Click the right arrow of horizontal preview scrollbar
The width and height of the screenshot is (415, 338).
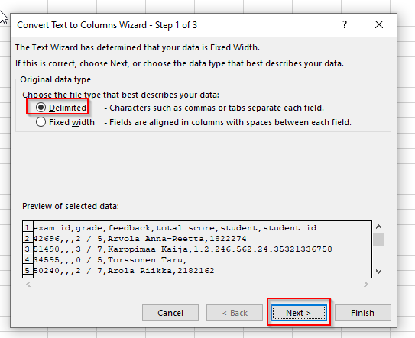pyautogui.click(x=366, y=285)
